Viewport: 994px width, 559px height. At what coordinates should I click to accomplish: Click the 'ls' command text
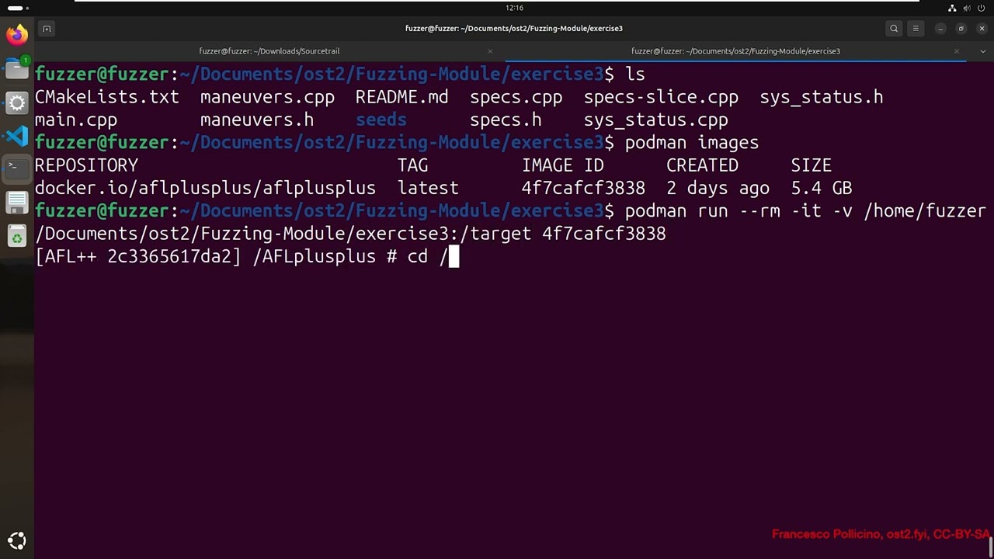click(x=635, y=75)
